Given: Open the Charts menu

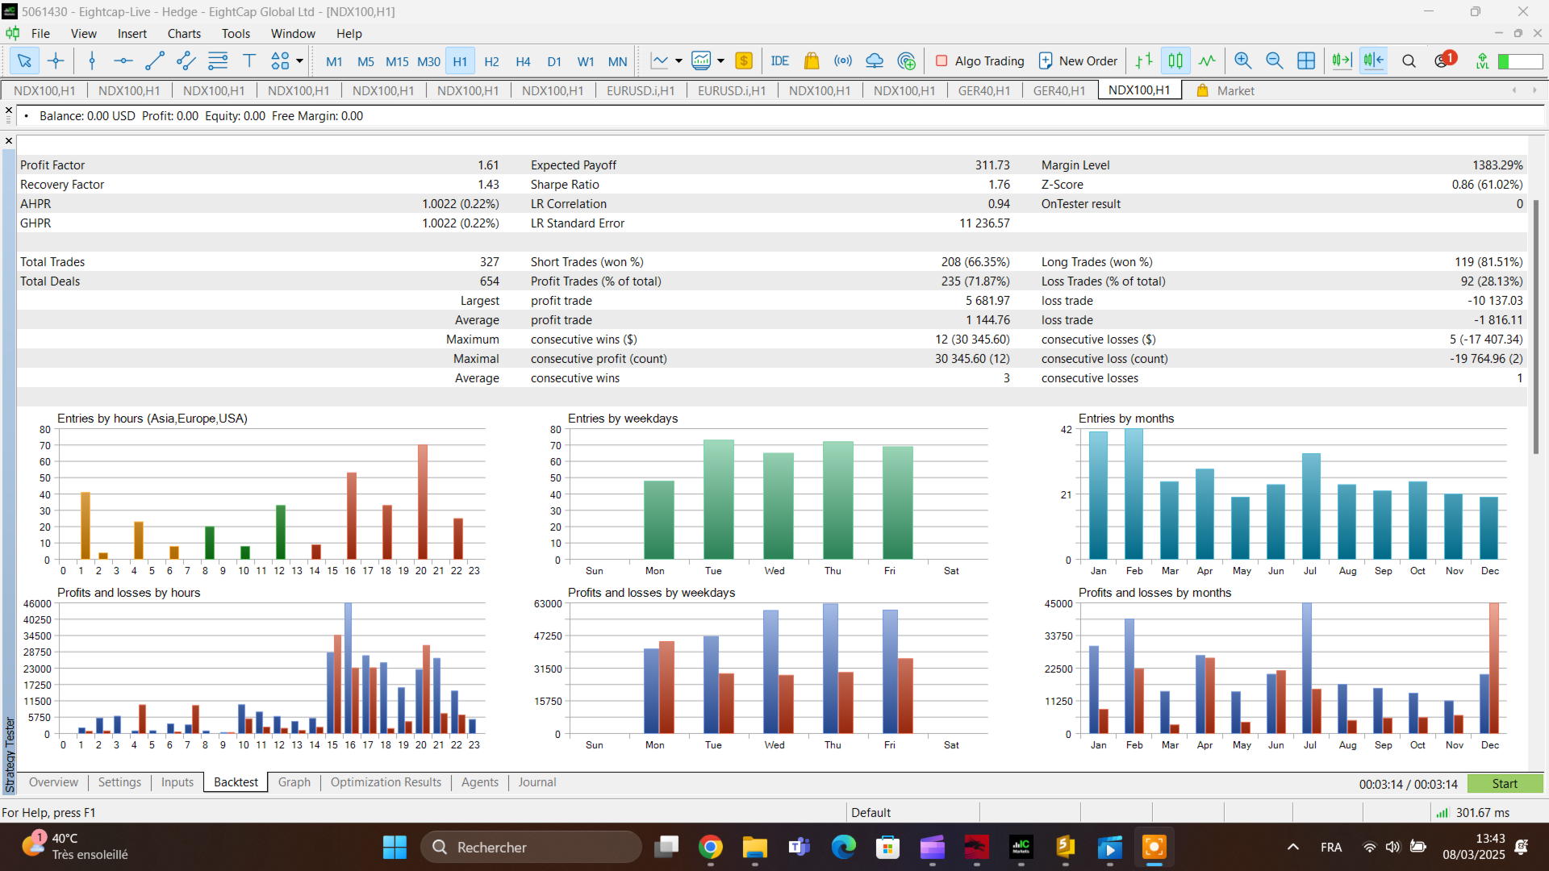Looking at the screenshot, I should pos(184,33).
